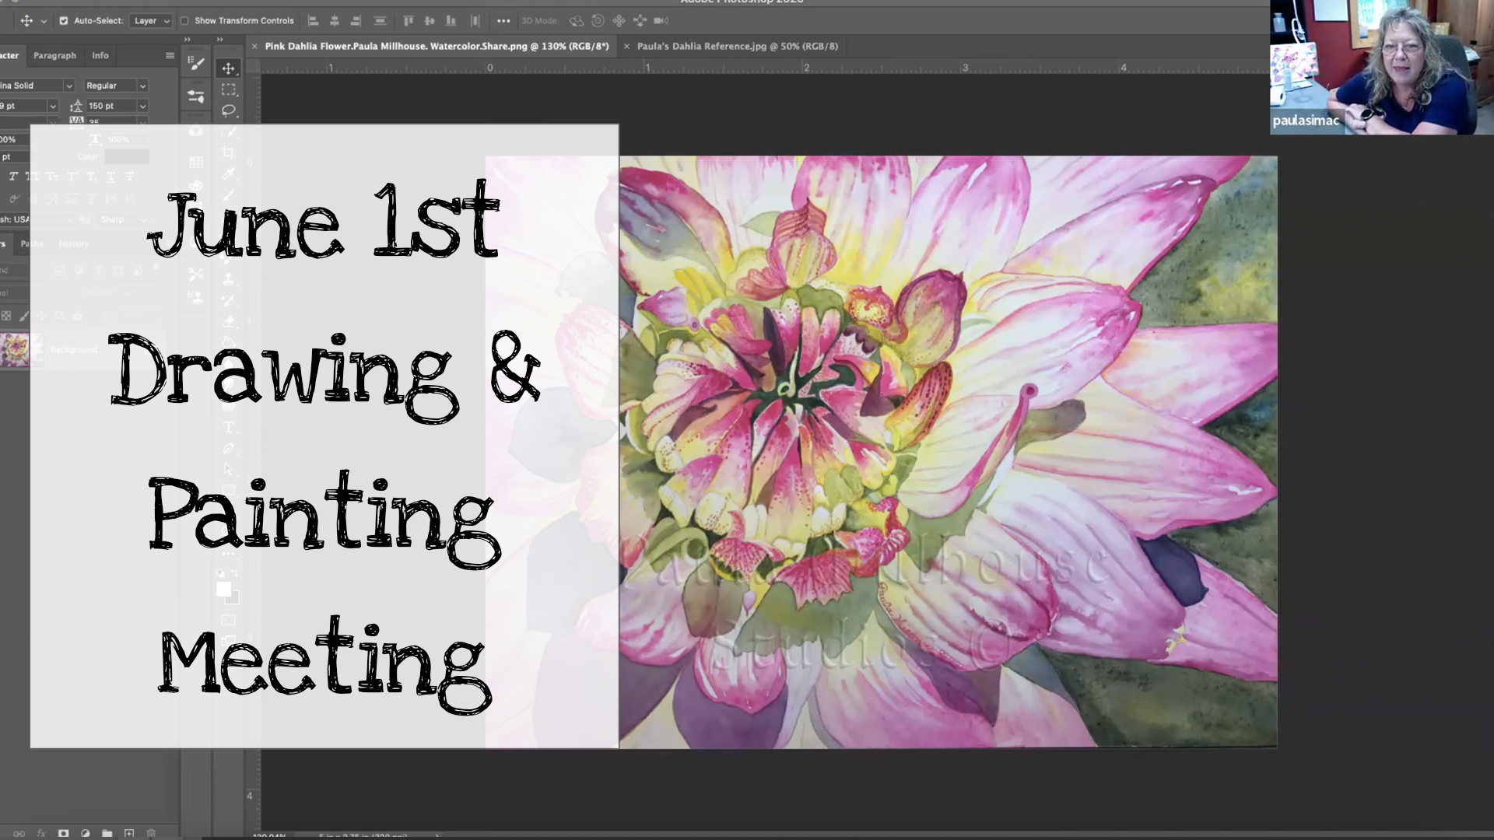Click Align vertical centers icon
1494x840 pixels.
click(x=430, y=21)
